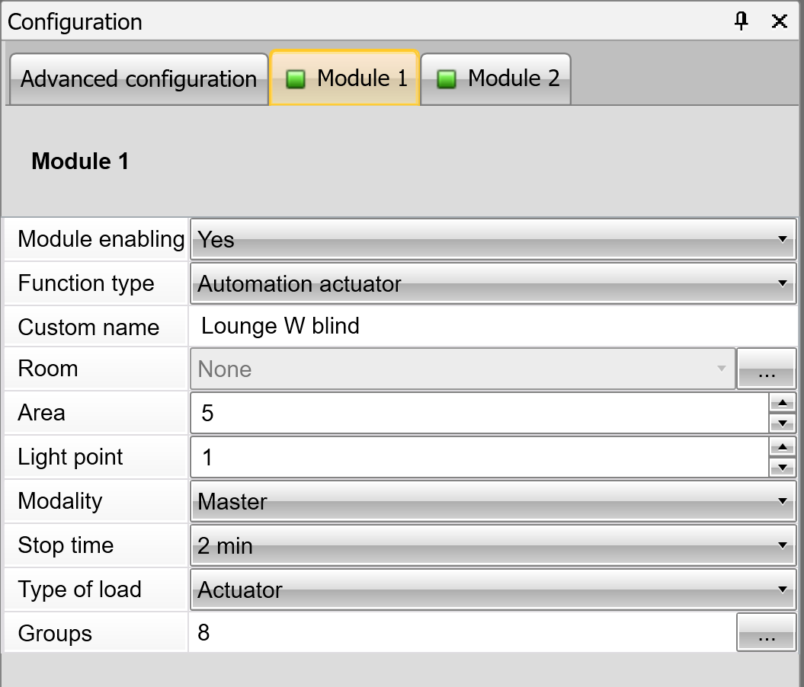Increment the Light point value

tap(783, 448)
